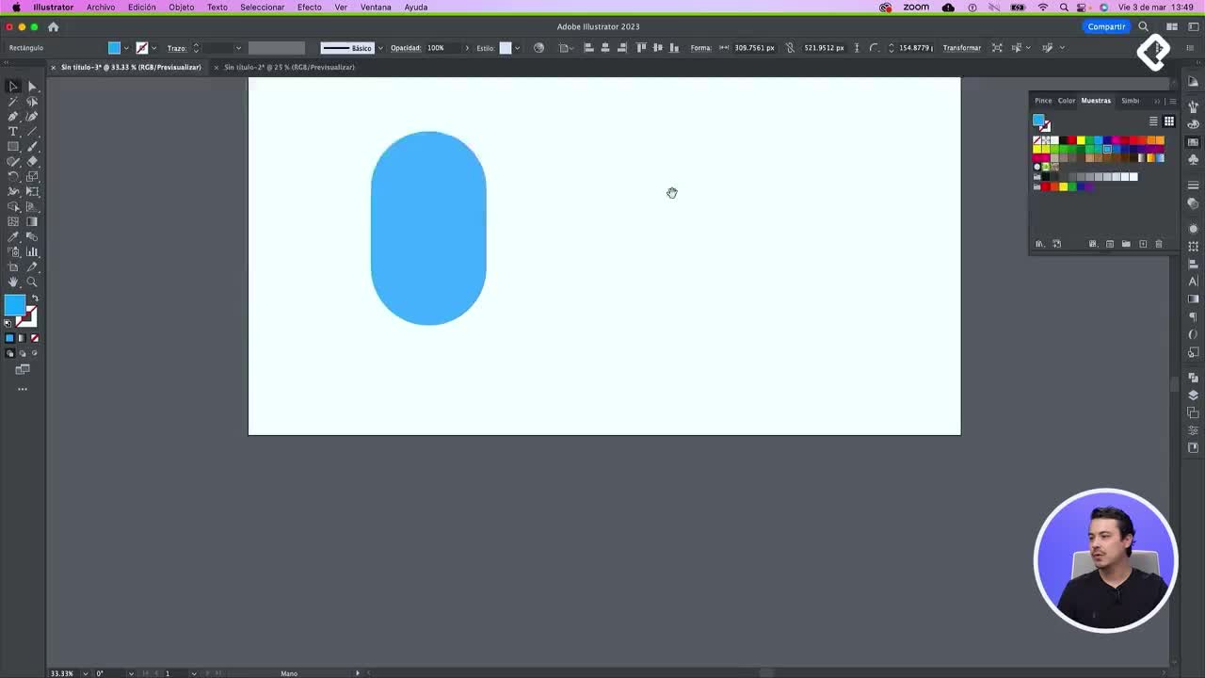1205x678 pixels.
Task: Switch swatches to thumbnail grid view
Action: click(1169, 121)
